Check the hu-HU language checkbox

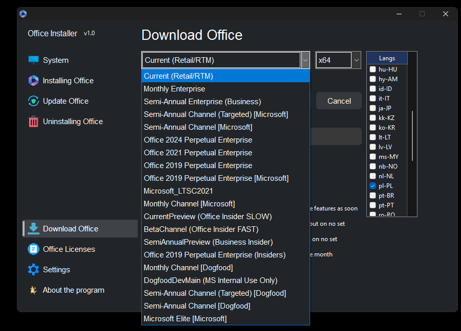(x=373, y=69)
